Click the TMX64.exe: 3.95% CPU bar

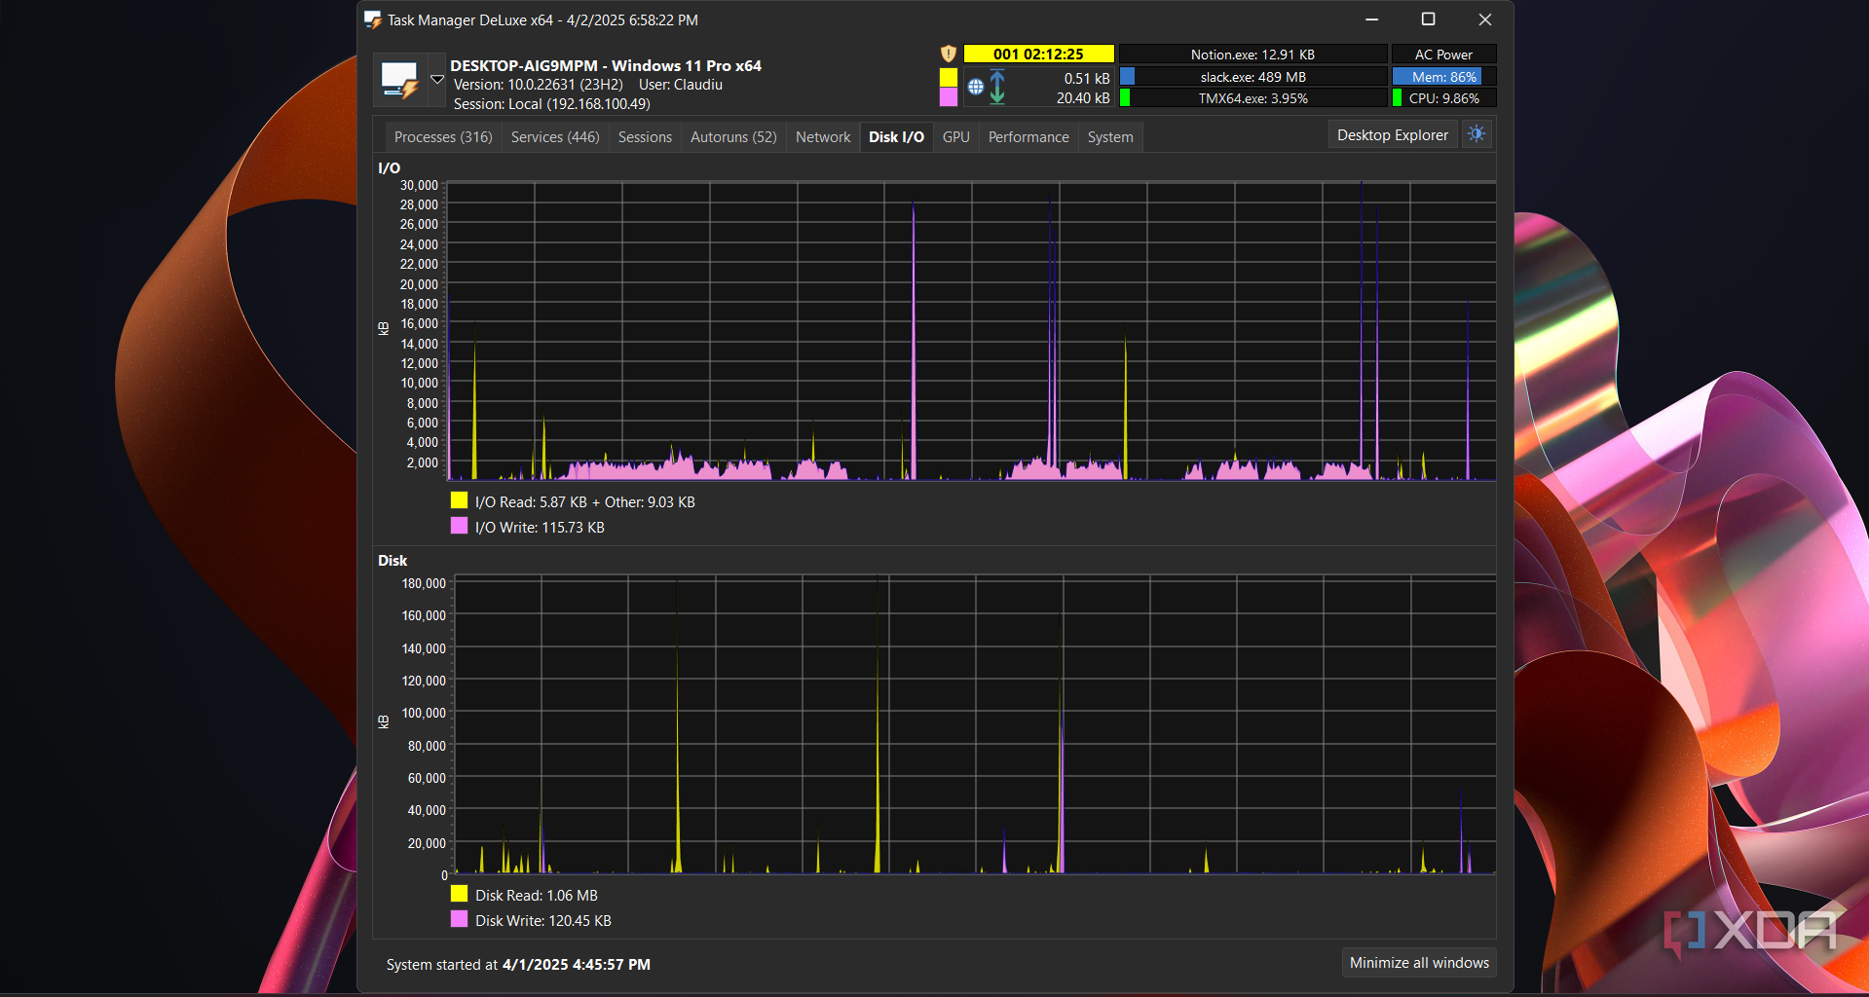pos(1252,98)
